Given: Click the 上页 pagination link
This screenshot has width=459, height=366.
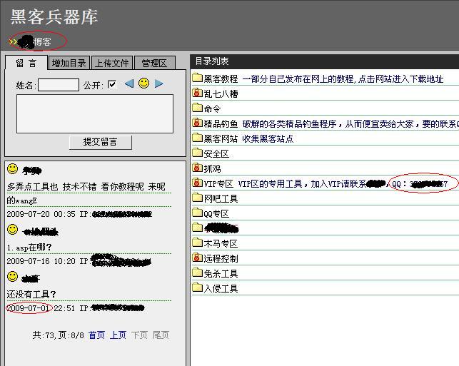Looking at the screenshot, I should click(x=118, y=335).
